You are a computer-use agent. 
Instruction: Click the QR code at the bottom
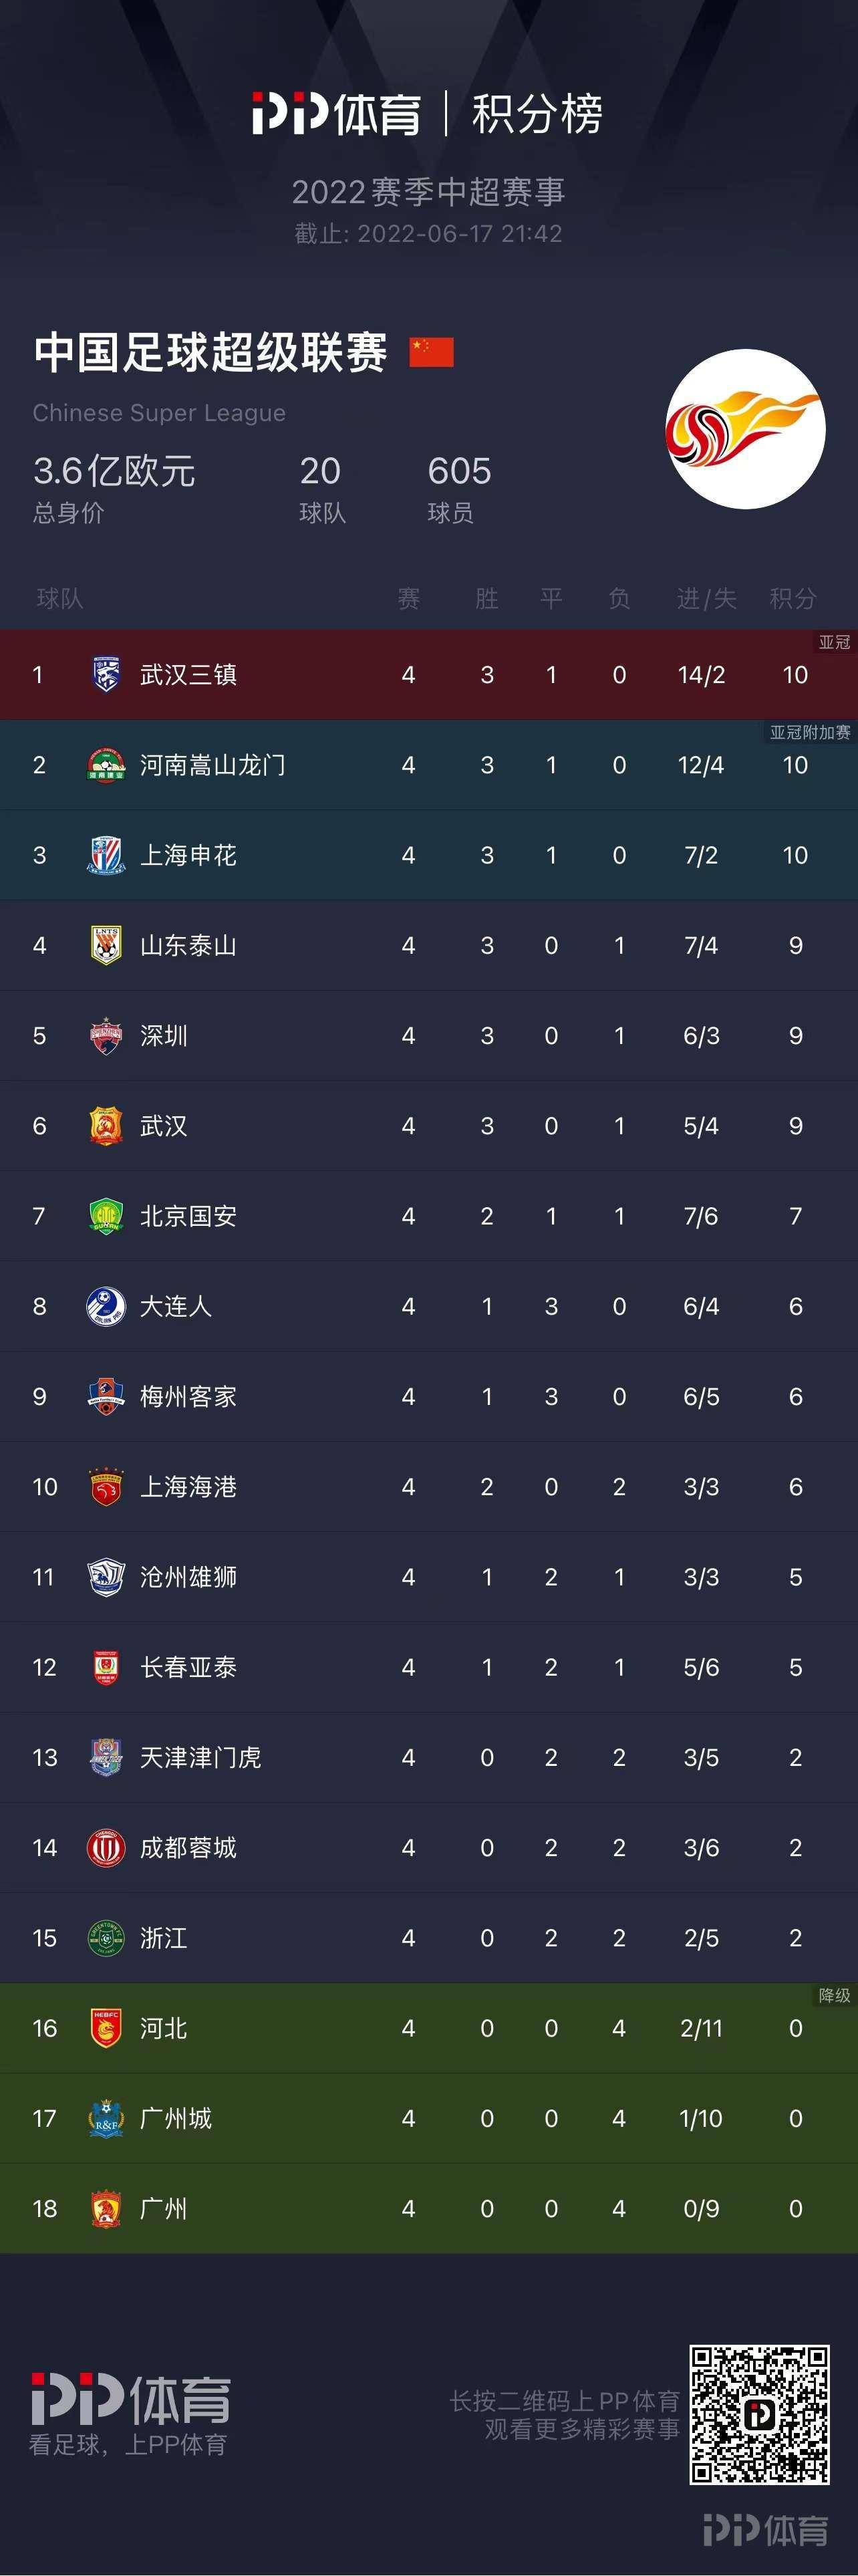[x=759, y=2414]
